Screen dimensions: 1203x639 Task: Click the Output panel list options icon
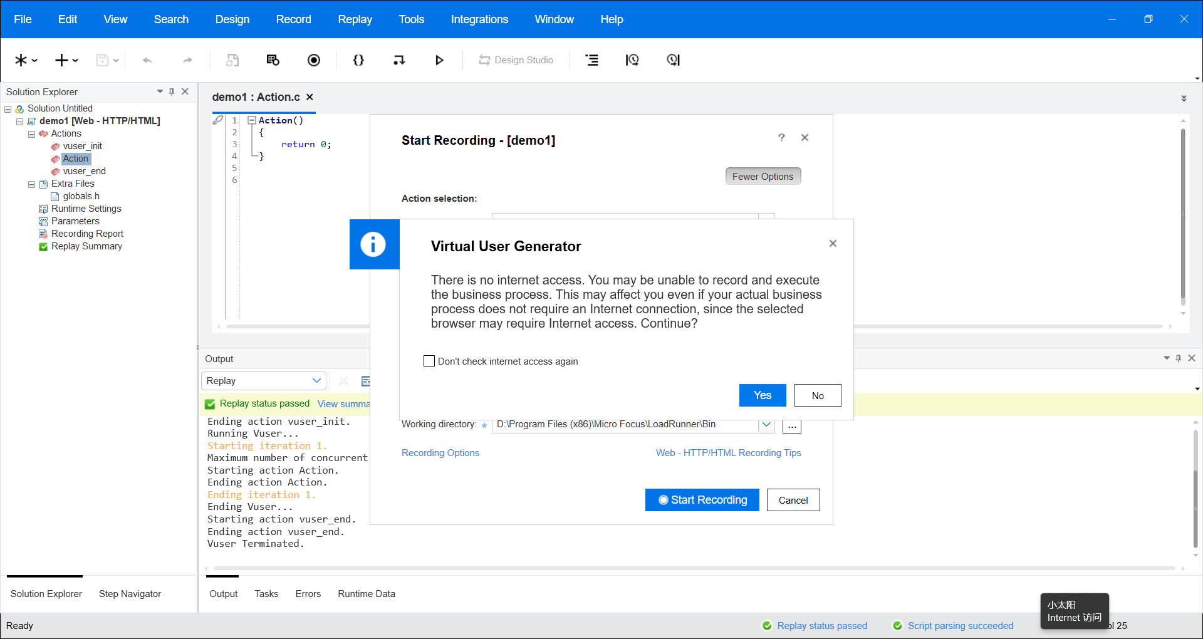[366, 381]
